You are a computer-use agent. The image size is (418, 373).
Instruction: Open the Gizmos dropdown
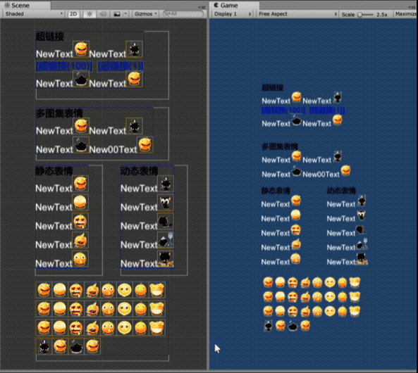click(145, 14)
